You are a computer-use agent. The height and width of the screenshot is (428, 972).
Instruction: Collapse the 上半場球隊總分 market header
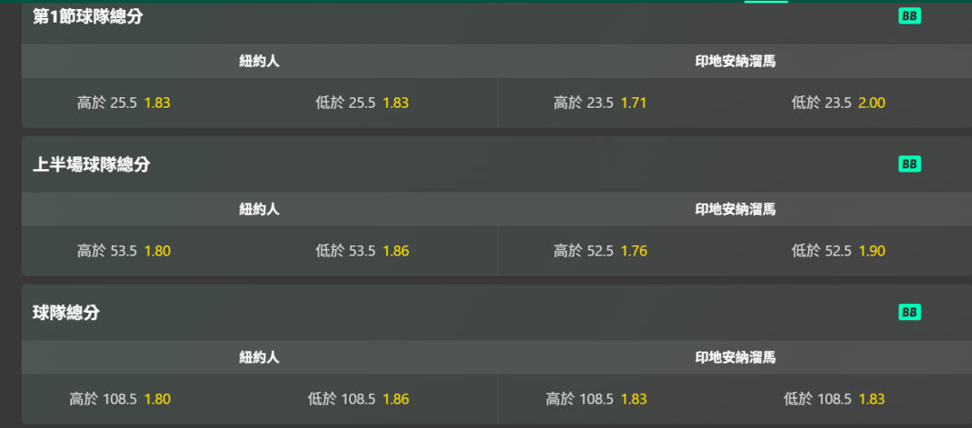(x=497, y=165)
